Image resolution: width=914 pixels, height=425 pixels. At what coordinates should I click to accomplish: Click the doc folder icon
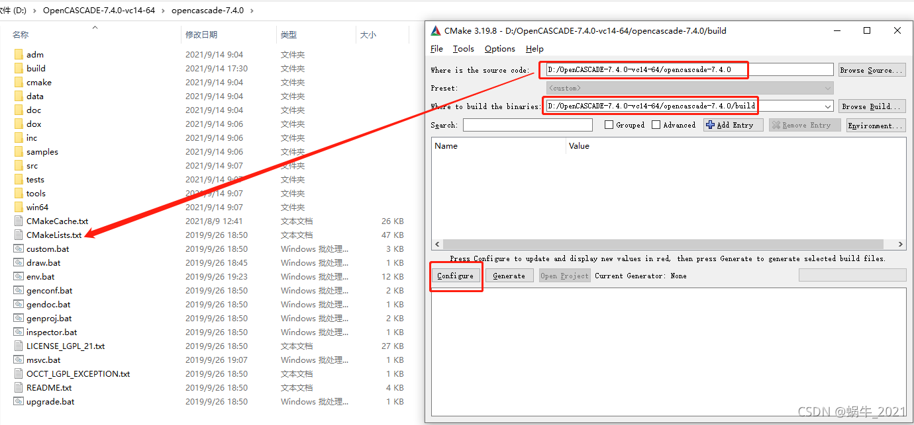[x=19, y=110]
